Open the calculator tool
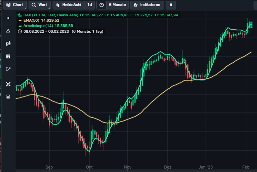 coord(8,96)
